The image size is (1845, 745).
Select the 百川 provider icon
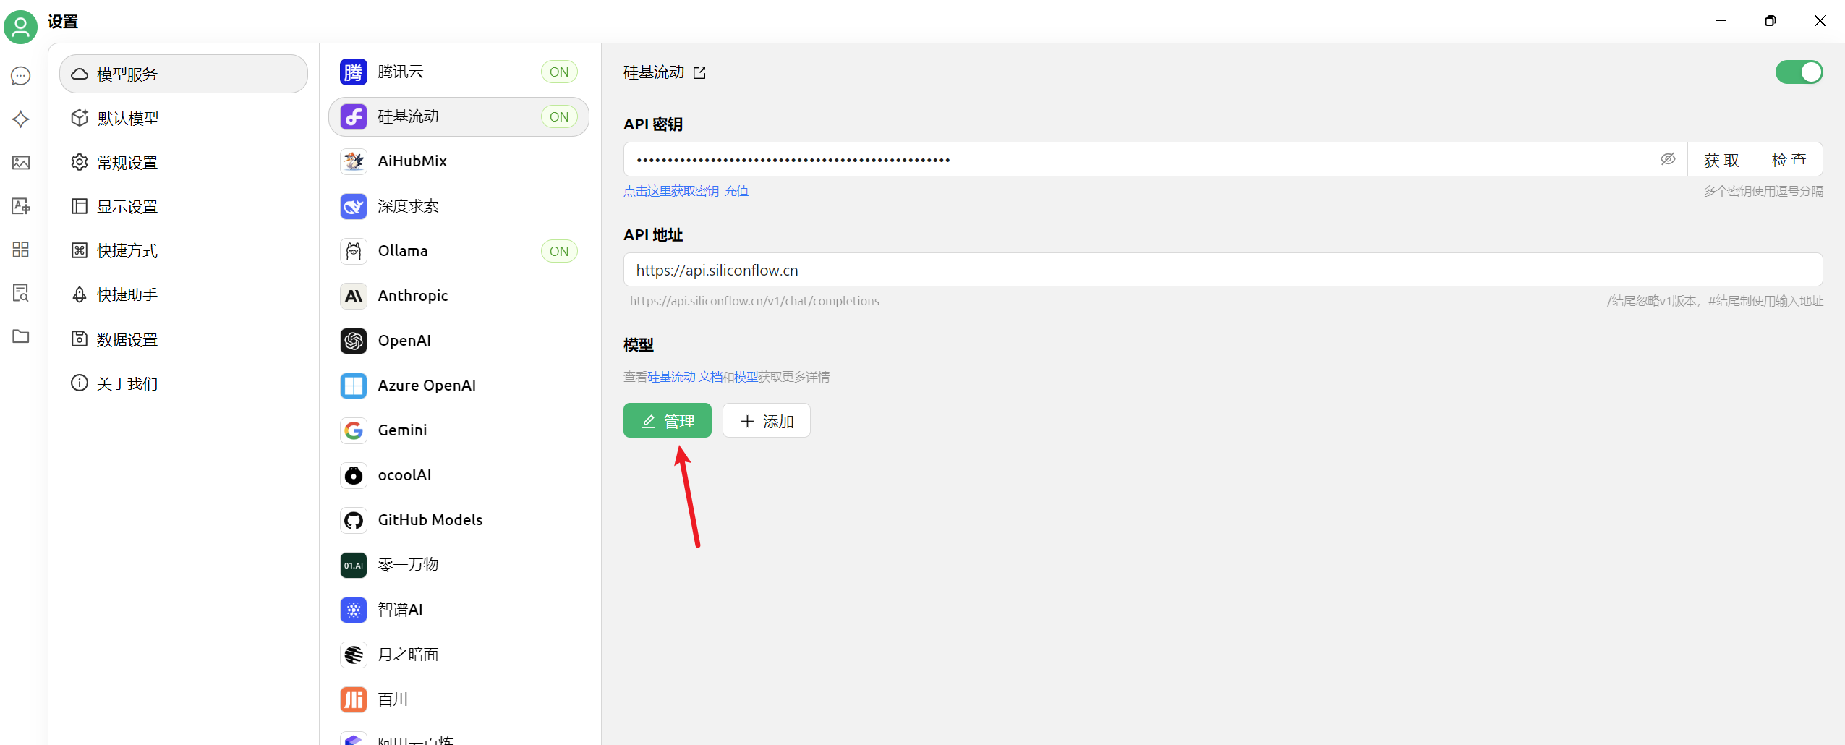[354, 699]
